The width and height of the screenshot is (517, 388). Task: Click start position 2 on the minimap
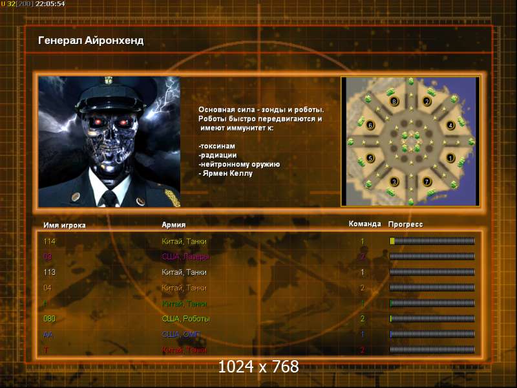tap(427, 102)
